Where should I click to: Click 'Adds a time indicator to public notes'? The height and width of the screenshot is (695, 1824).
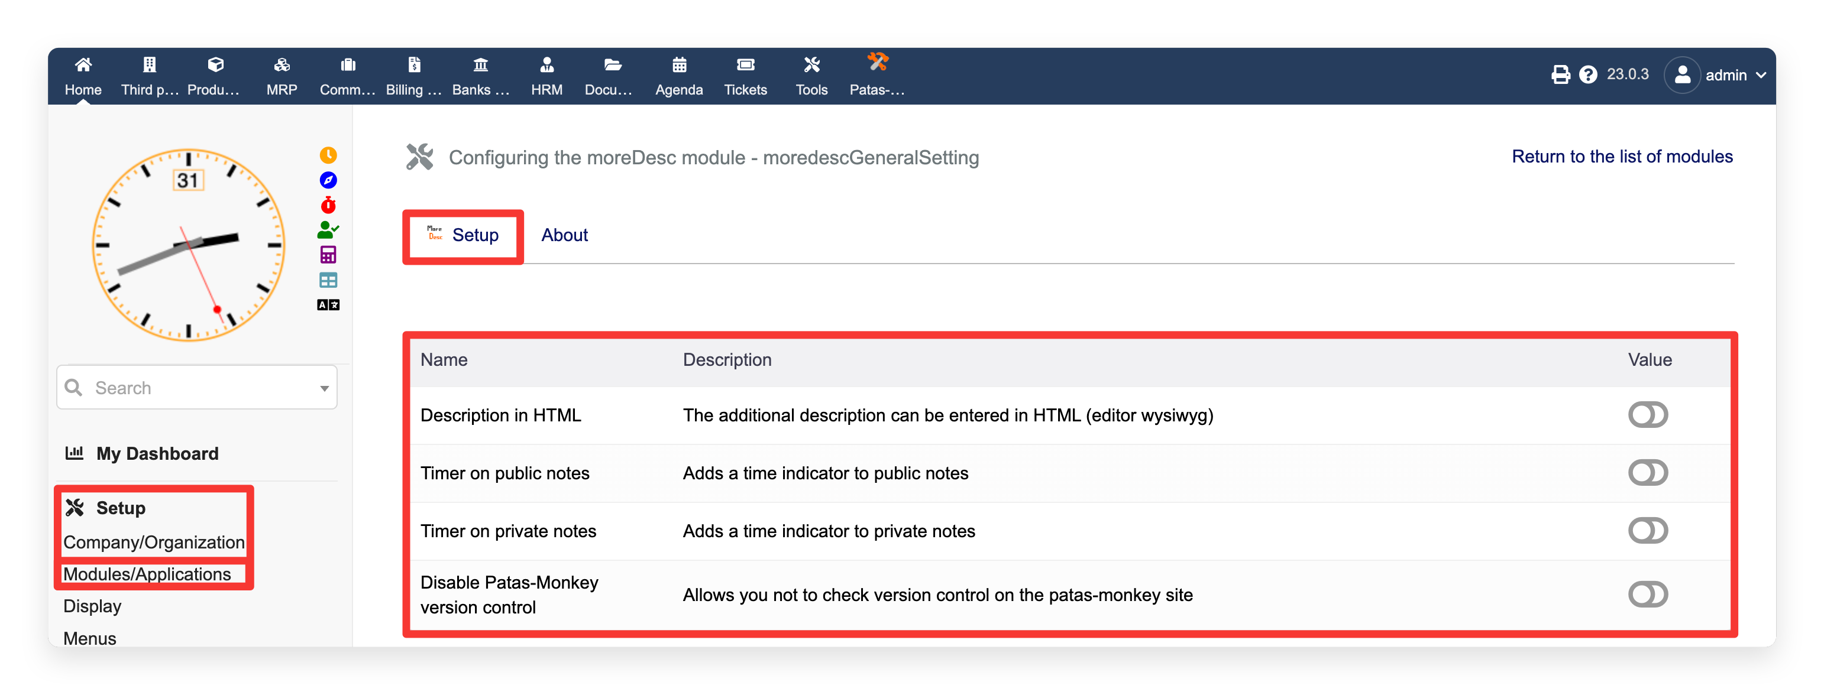(826, 473)
